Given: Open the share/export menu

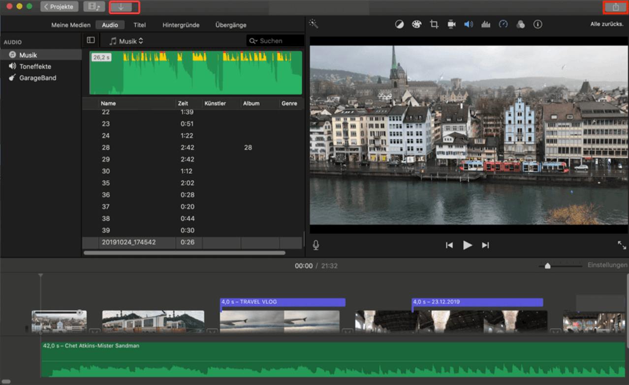Looking at the screenshot, I should pyautogui.click(x=616, y=7).
